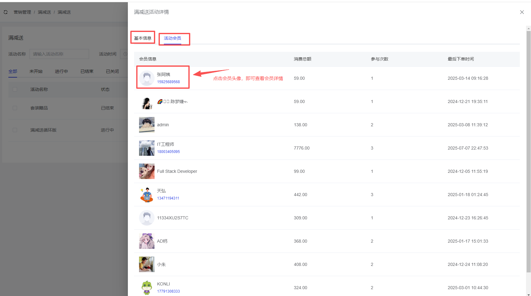The height and width of the screenshot is (296, 531).
Task: Click 张阿姨's member avatar
Action: click(146, 78)
